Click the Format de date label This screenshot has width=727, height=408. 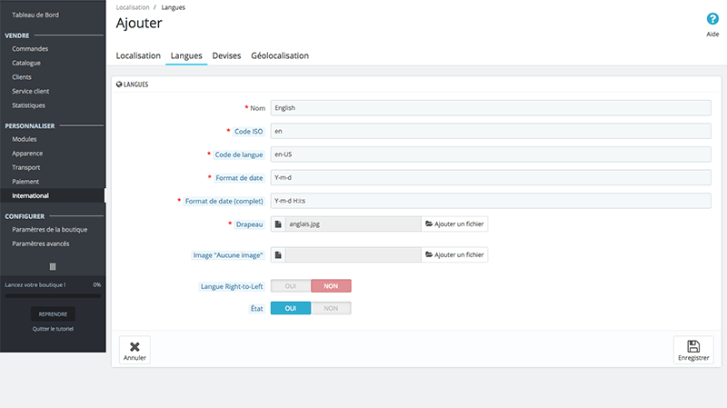(239, 178)
